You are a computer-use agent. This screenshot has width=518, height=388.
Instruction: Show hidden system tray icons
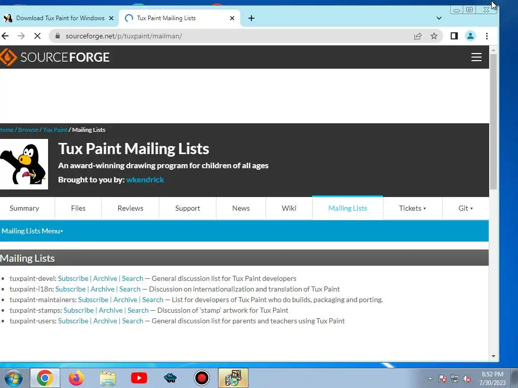tap(430, 378)
